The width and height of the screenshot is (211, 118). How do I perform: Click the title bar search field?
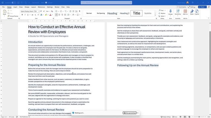point(106,3)
